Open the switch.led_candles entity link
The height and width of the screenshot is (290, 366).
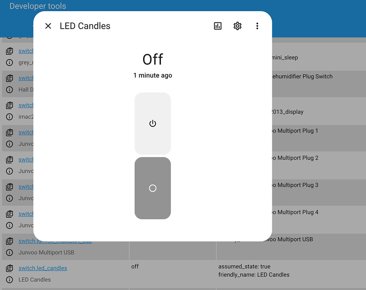tap(43, 268)
